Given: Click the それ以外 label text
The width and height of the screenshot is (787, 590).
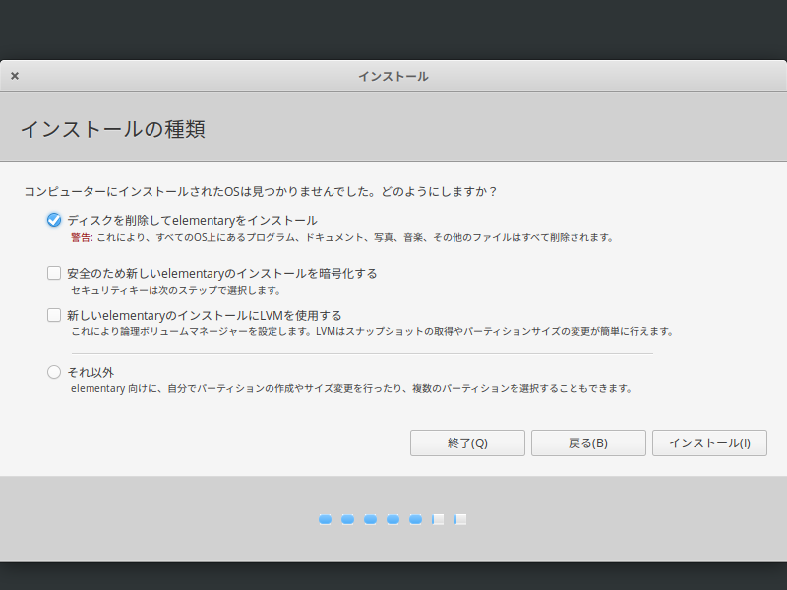Looking at the screenshot, I should [91, 373].
